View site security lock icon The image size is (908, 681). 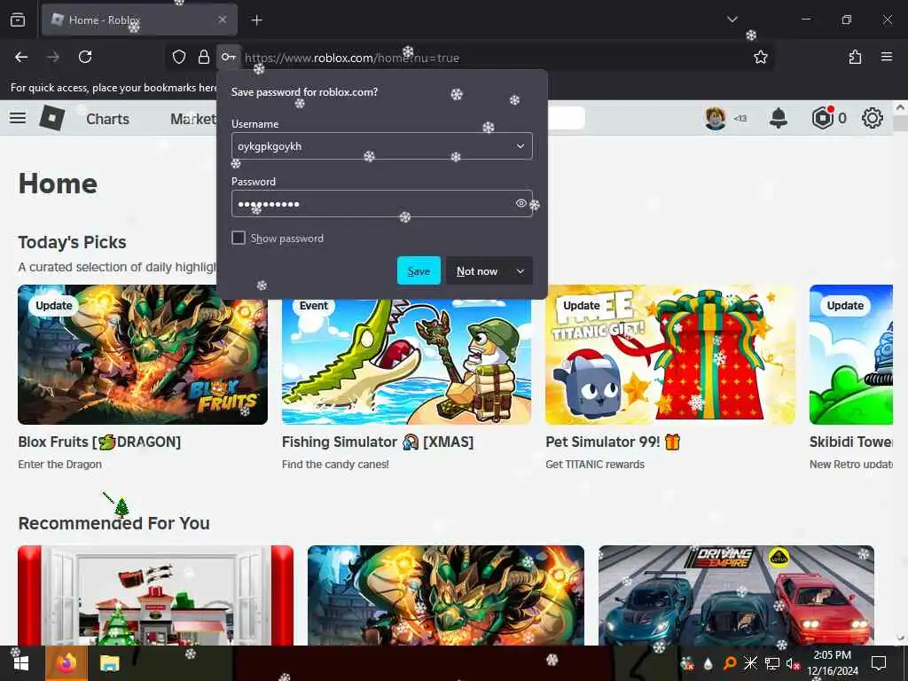203,57
